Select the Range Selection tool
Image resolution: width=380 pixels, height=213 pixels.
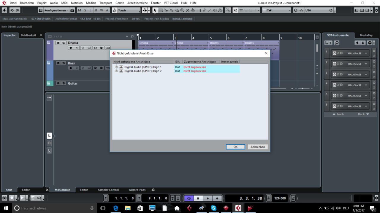click(x=160, y=10)
